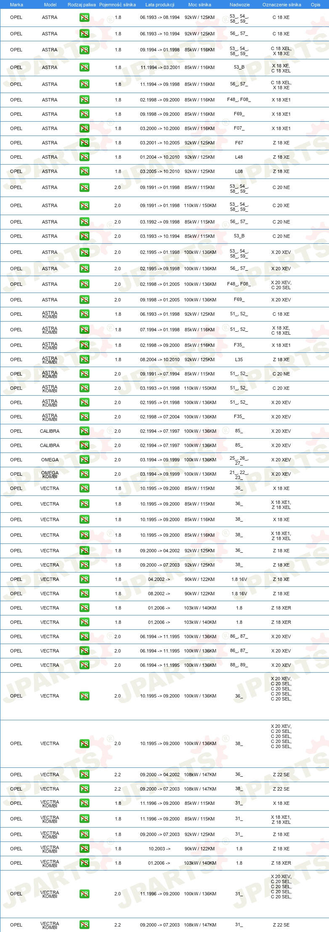The image size is (329, 932).
Task: Click fuel icon in Astra 02.1998 -> 01.2005 row
Action: click(84, 284)
